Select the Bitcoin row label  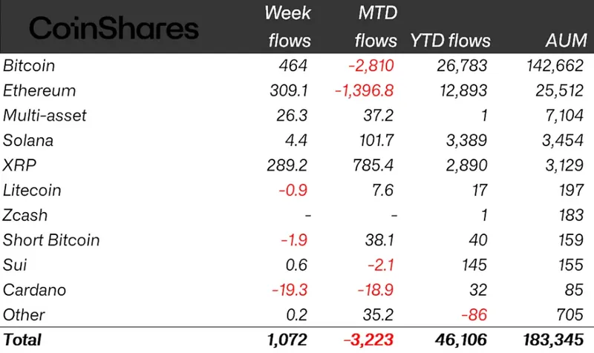pyautogui.click(x=29, y=65)
